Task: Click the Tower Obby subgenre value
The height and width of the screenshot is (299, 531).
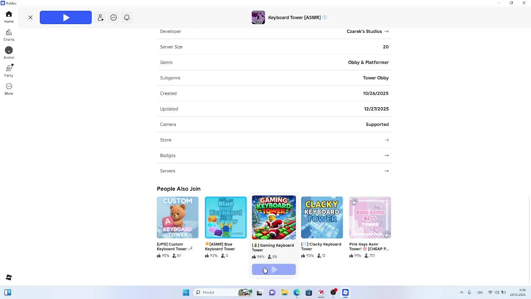Action: pos(376,78)
